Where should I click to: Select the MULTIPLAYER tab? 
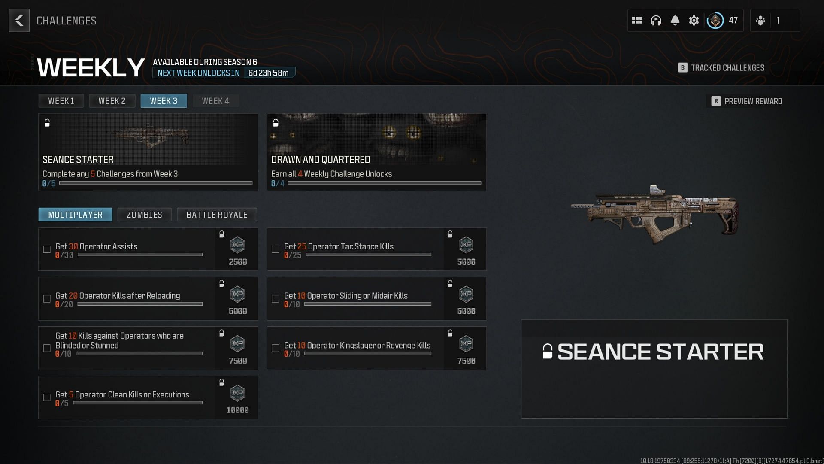(75, 215)
